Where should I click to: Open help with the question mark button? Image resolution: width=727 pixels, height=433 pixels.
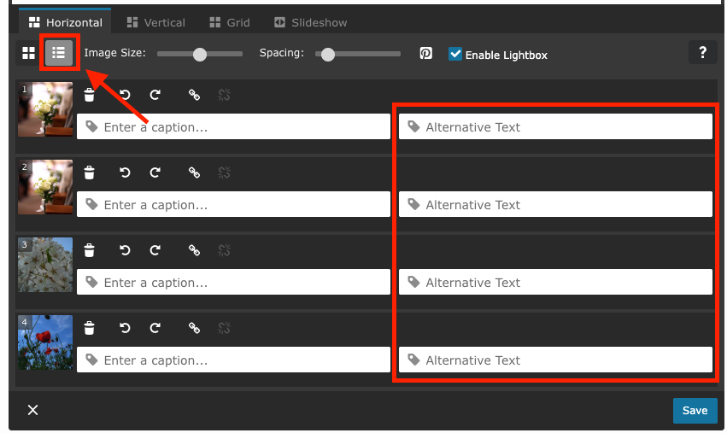702,52
